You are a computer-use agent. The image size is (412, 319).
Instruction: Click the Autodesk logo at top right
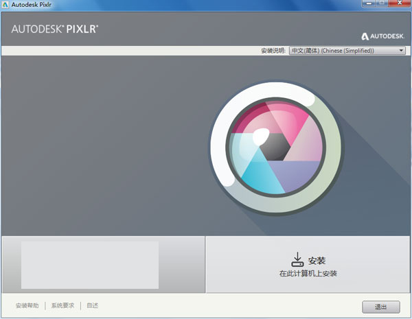pyautogui.click(x=382, y=36)
